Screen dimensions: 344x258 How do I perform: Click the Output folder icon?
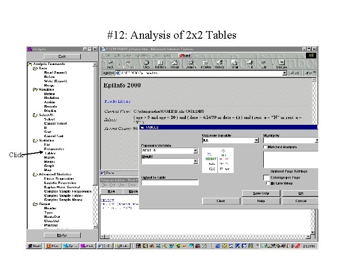35,204
